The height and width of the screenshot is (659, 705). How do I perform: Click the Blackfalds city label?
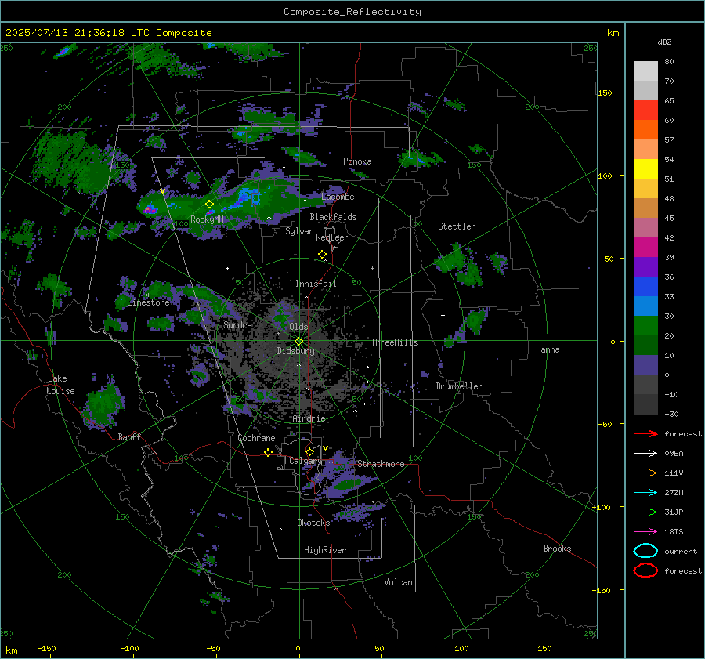click(x=333, y=217)
